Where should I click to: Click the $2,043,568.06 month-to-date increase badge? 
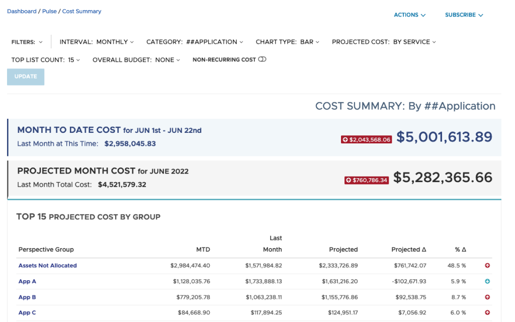366,139
